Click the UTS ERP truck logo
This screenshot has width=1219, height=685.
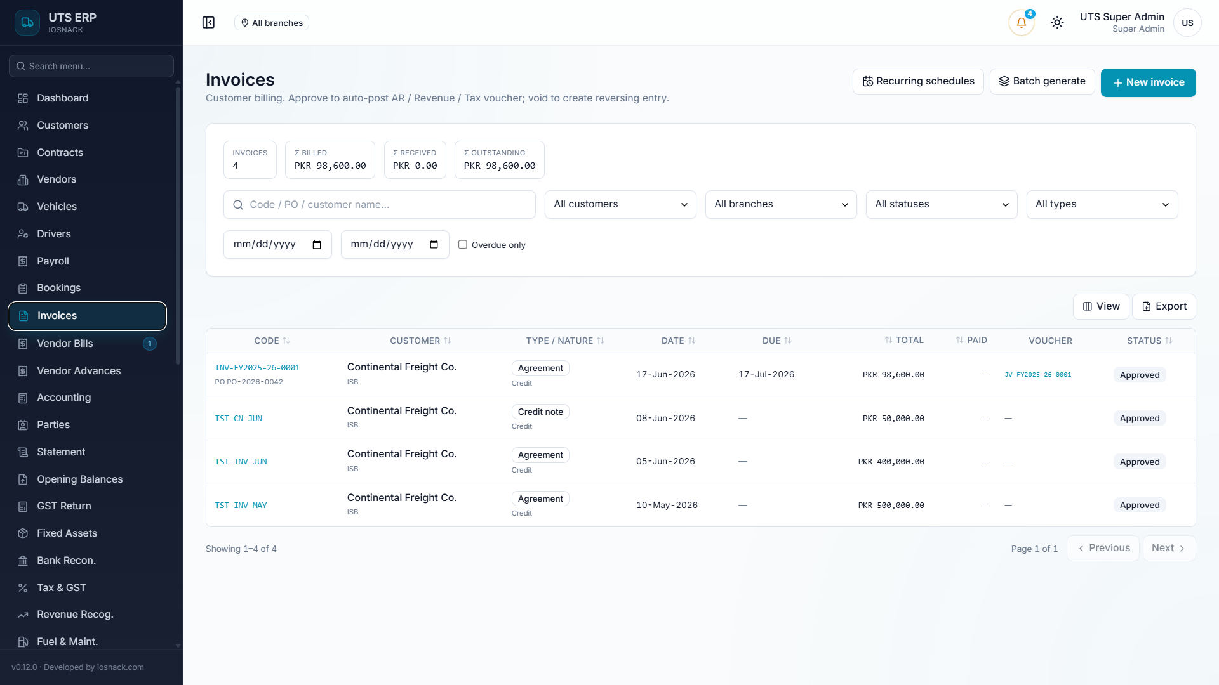click(27, 23)
